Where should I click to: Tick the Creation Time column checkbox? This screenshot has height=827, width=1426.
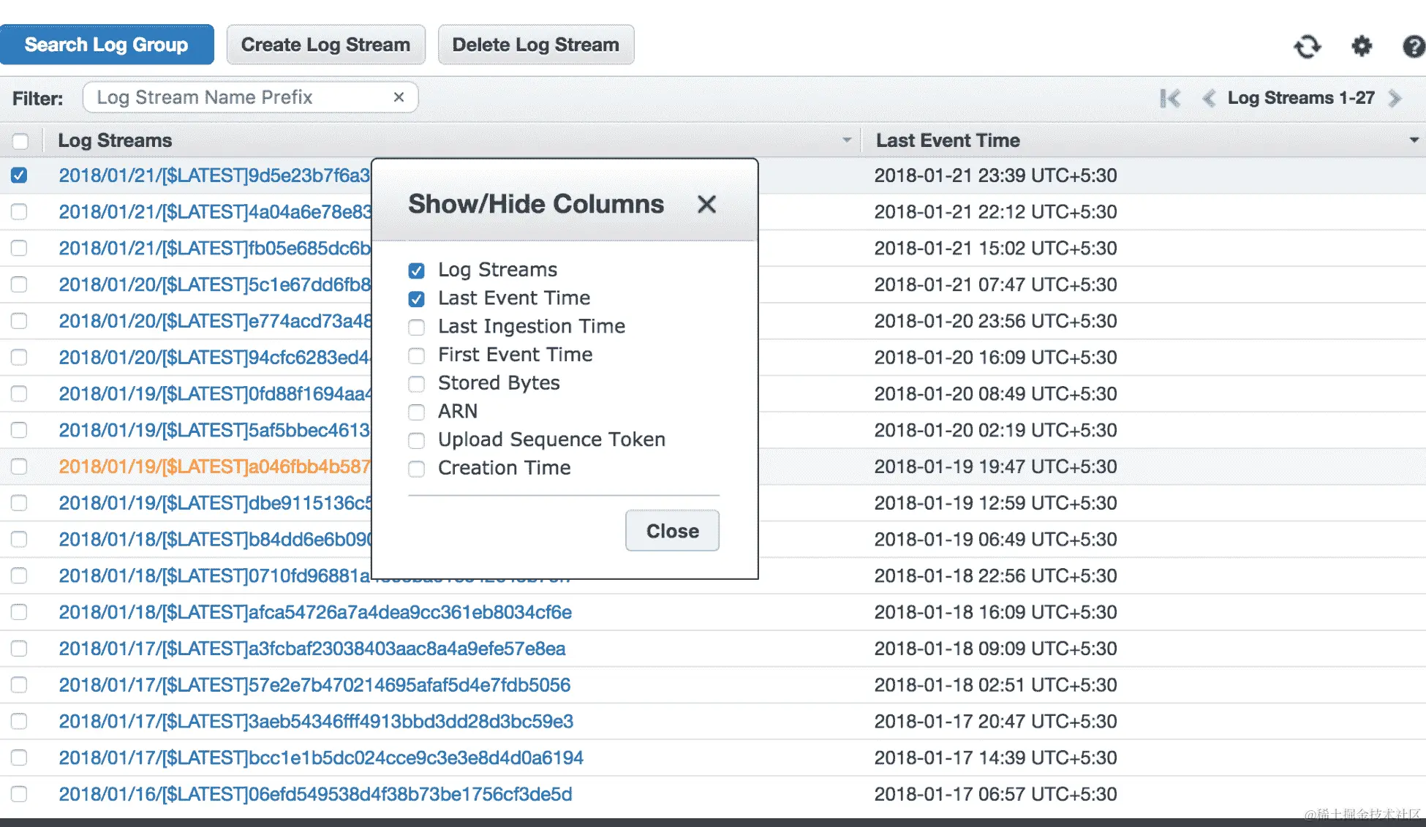point(416,469)
